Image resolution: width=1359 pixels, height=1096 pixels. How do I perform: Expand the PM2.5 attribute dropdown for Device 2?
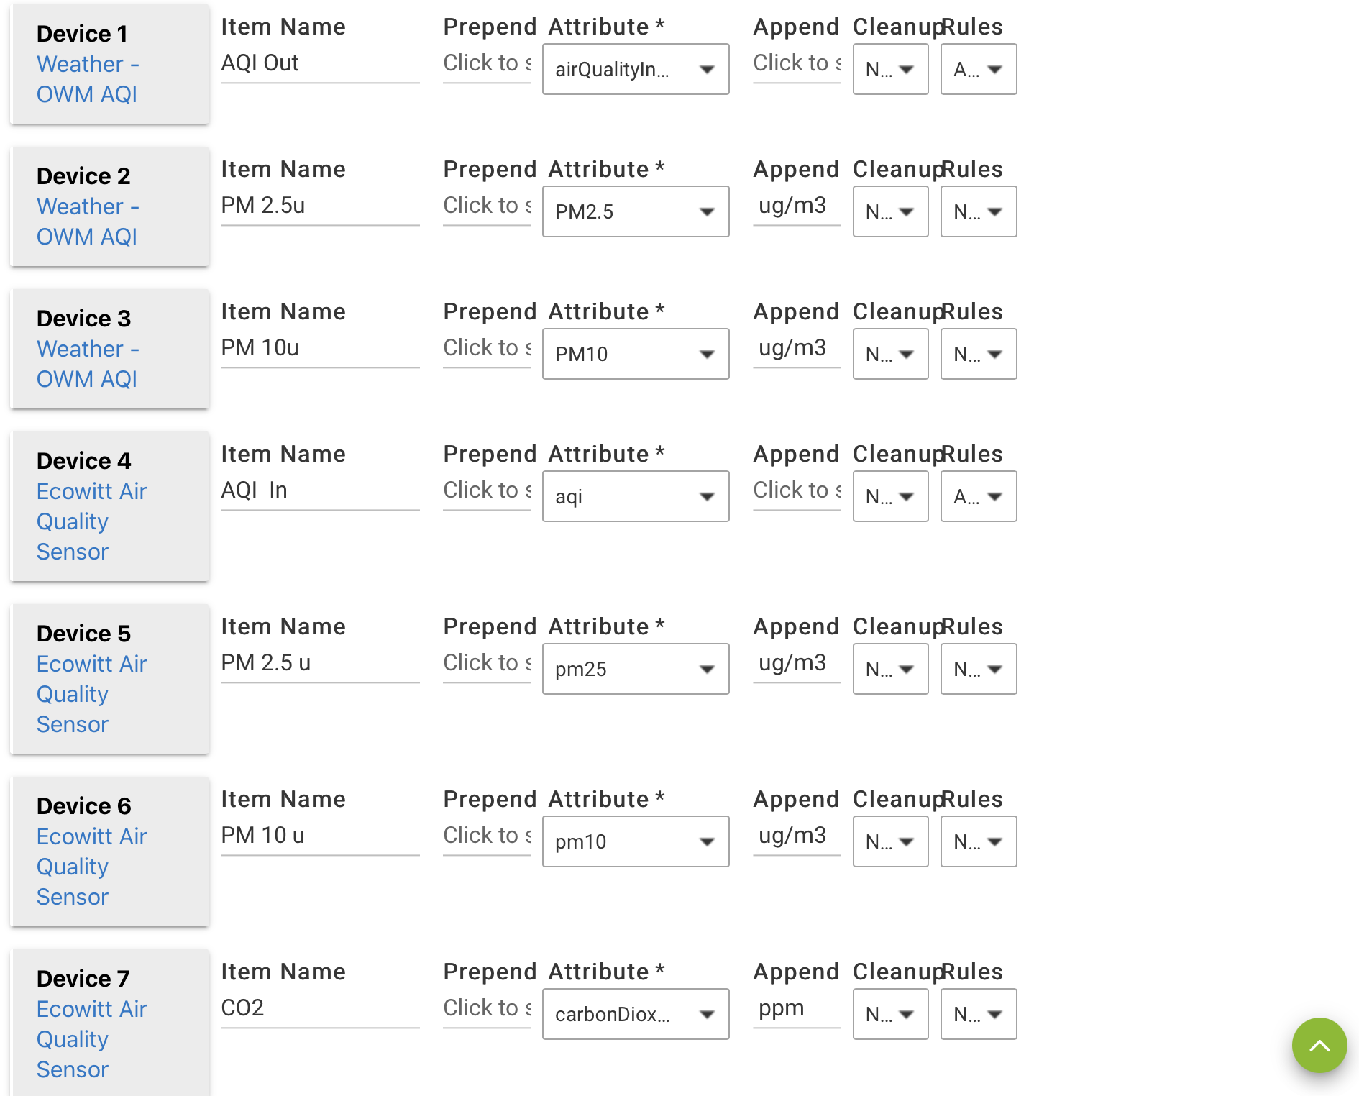[635, 211]
